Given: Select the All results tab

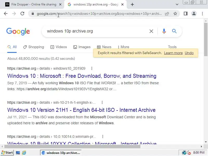Looking at the screenshot, I should pyautogui.click(x=12, y=47).
